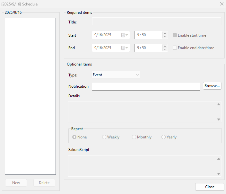The image size is (226, 194).
Task: Decrease the Start time with down arrow
Action: [165, 37]
